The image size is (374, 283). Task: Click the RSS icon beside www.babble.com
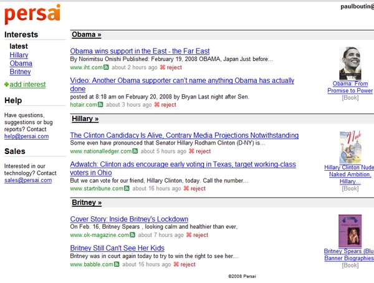(x=117, y=264)
